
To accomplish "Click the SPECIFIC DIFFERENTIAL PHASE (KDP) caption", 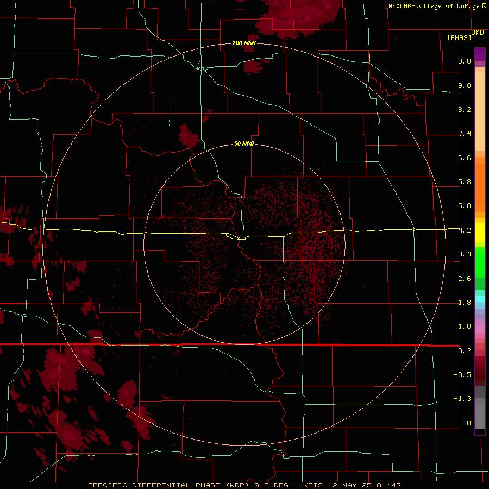I will (x=169, y=485).
